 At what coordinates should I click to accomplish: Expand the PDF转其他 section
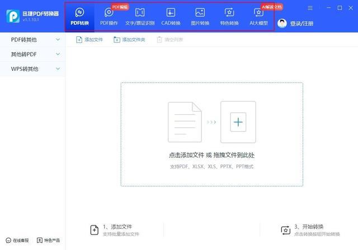32,40
